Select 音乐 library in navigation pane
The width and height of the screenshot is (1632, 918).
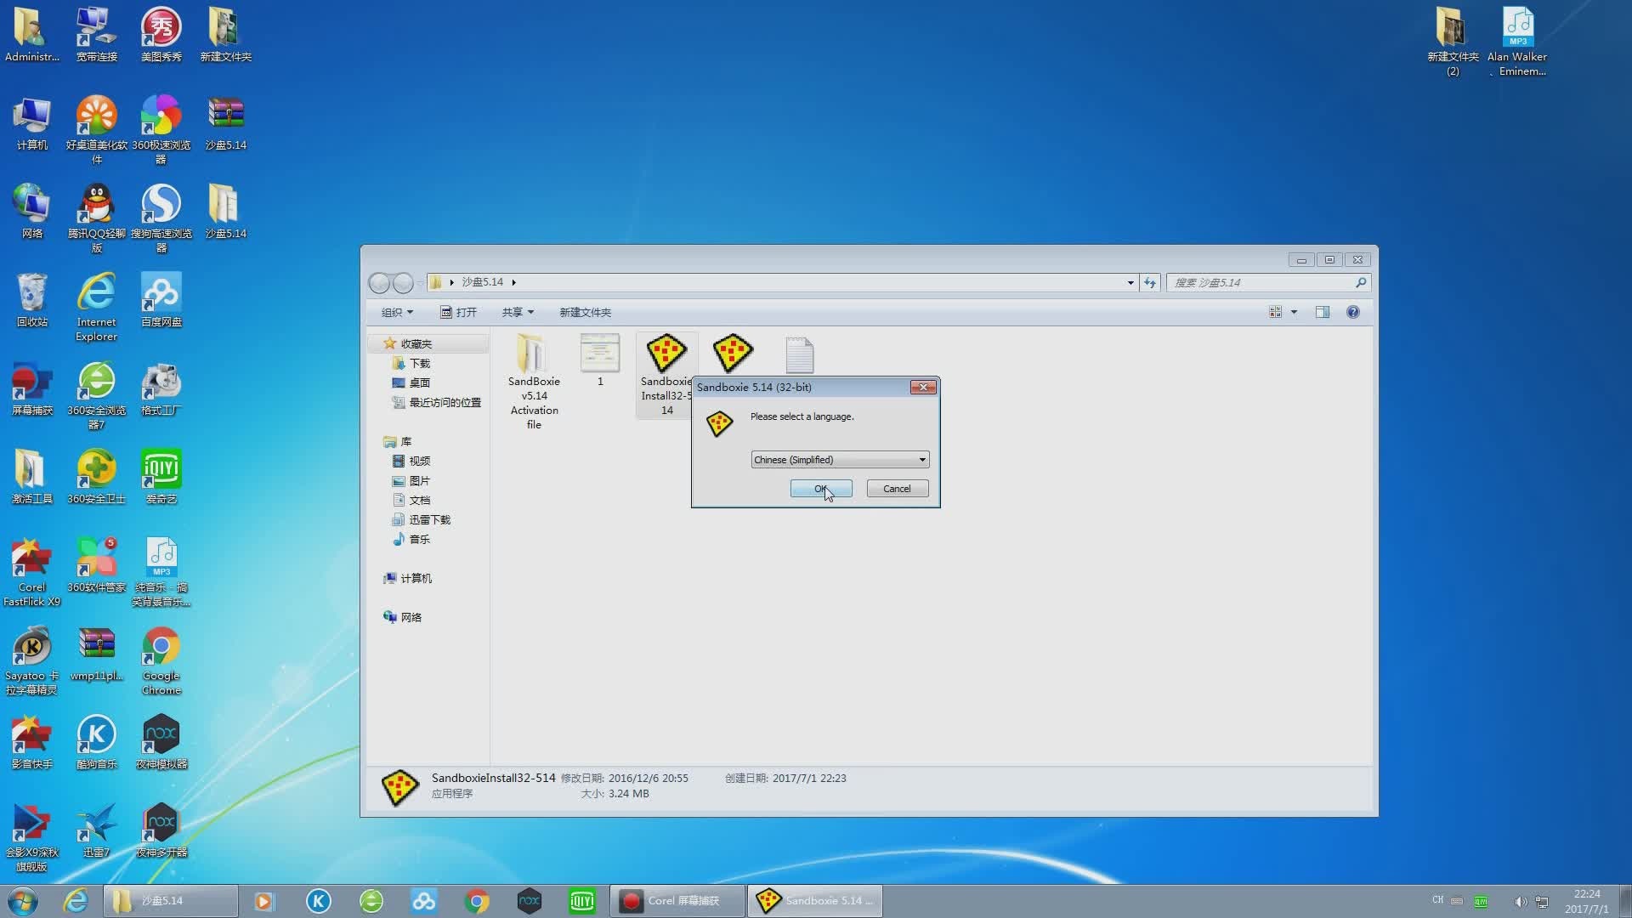[420, 539]
